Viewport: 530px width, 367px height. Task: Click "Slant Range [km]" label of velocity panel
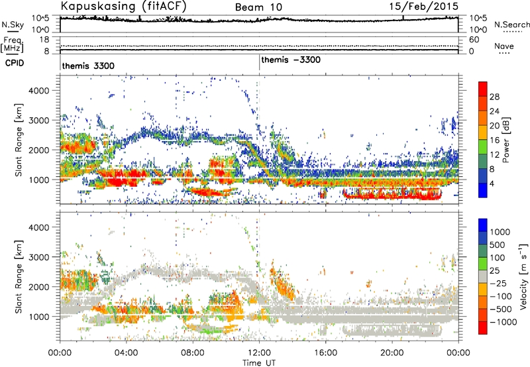pos(19,277)
